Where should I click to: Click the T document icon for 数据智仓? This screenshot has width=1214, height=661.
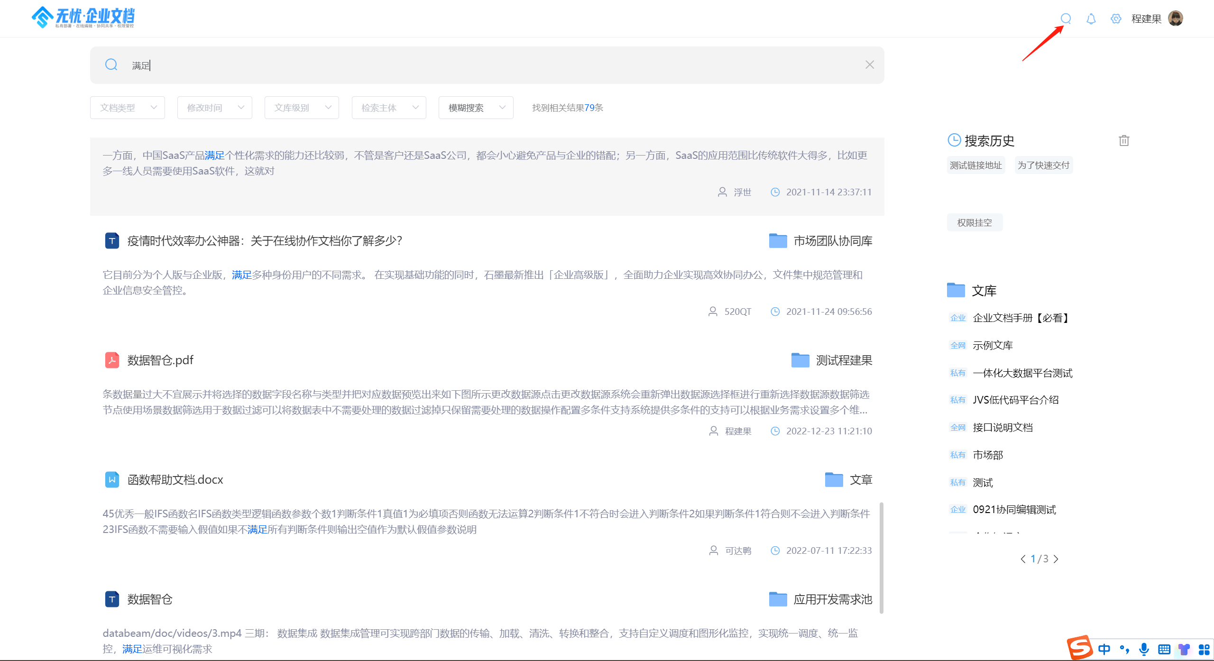pos(112,599)
